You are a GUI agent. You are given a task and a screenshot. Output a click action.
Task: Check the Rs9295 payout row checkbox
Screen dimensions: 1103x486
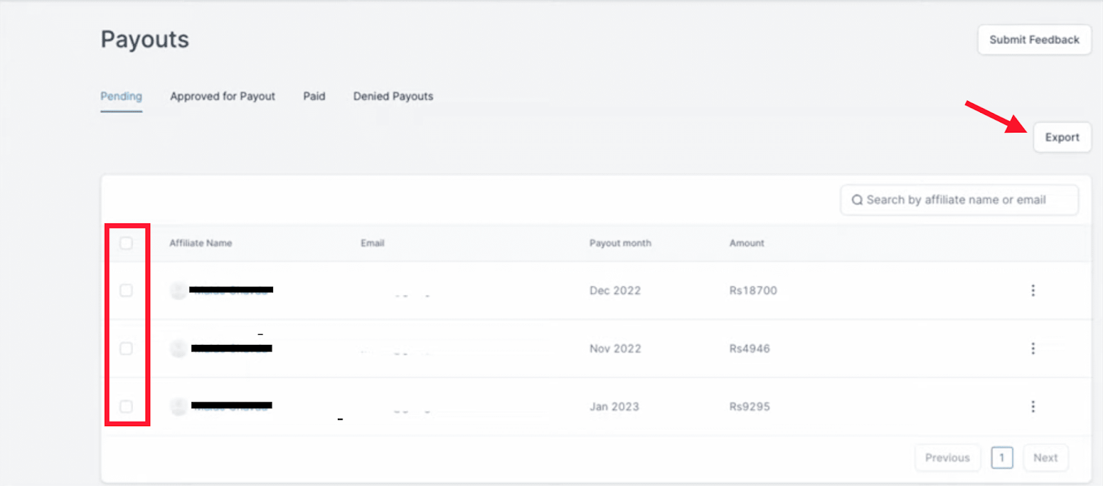(126, 406)
